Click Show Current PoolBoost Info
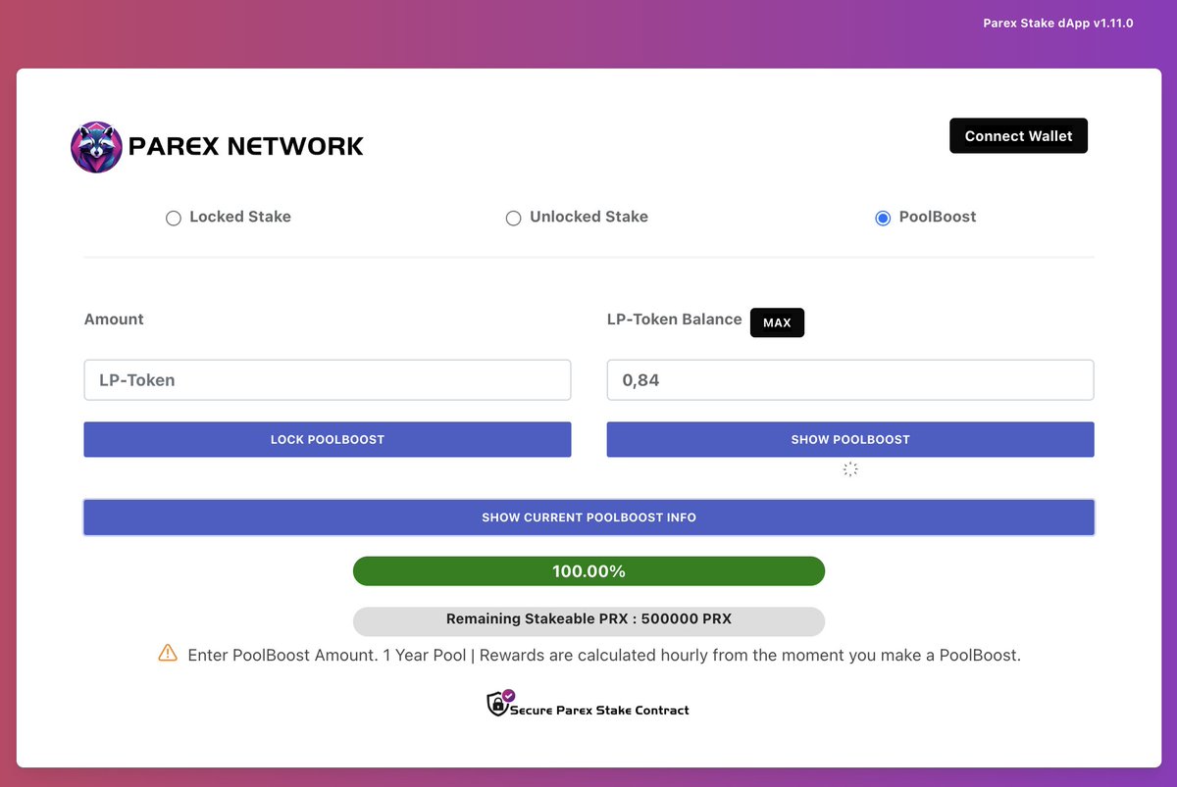The height and width of the screenshot is (787, 1177). click(x=588, y=516)
